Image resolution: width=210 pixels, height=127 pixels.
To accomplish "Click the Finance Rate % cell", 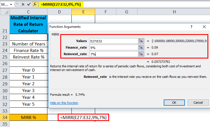I will pyautogui.click(x=28, y=50).
